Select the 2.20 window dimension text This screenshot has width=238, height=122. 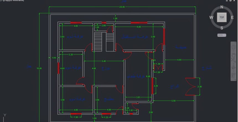(x=156, y=86)
